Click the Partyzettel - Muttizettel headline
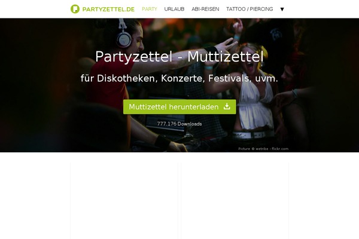This screenshot has width=359, height=239. (x=180, y=57)
